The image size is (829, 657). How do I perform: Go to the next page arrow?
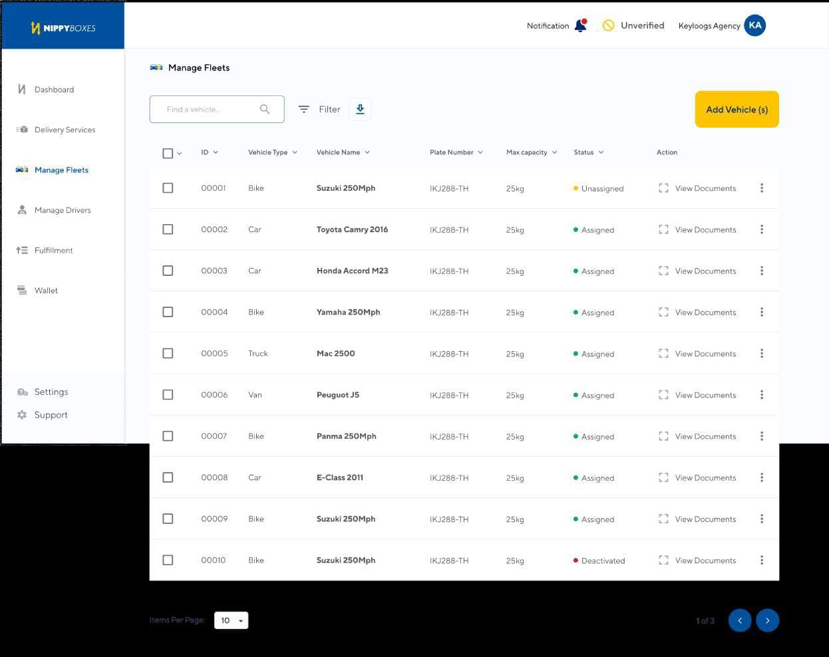pyautogui.click(x=767, y=620)
